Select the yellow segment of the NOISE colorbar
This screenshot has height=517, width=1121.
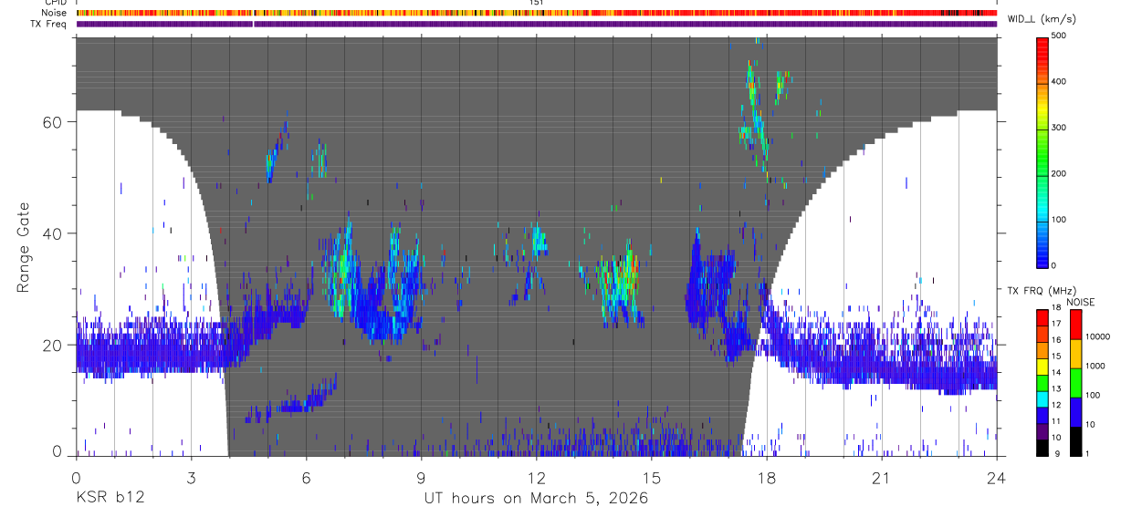[x=1075, y=354]
